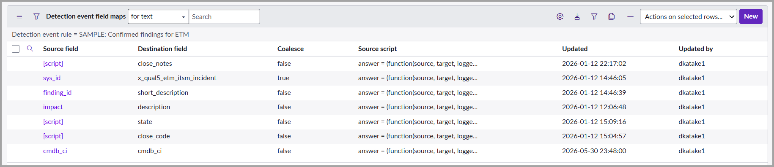Open the sys_id source field link
Image resolution: width=774 pixels, height=167 pixels.
52,78
